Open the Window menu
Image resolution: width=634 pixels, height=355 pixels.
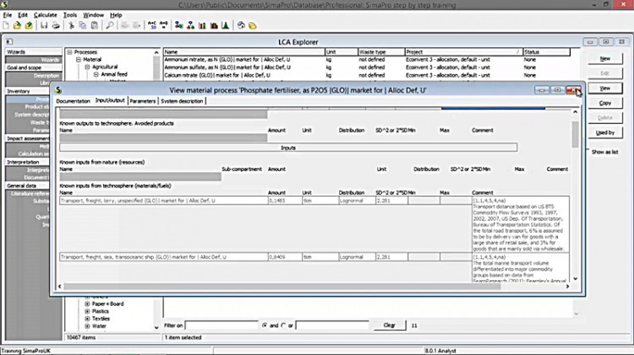coord(93,15)
